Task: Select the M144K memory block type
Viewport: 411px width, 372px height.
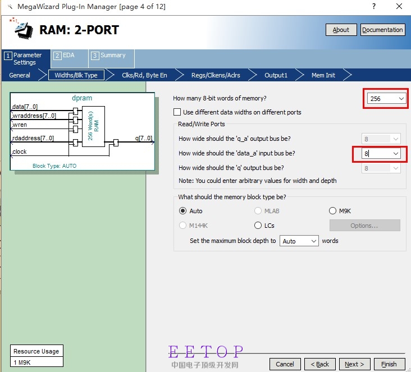Action: click(182, 226)
